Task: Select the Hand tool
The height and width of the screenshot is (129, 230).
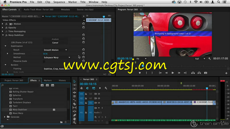Action: [74, 119]
